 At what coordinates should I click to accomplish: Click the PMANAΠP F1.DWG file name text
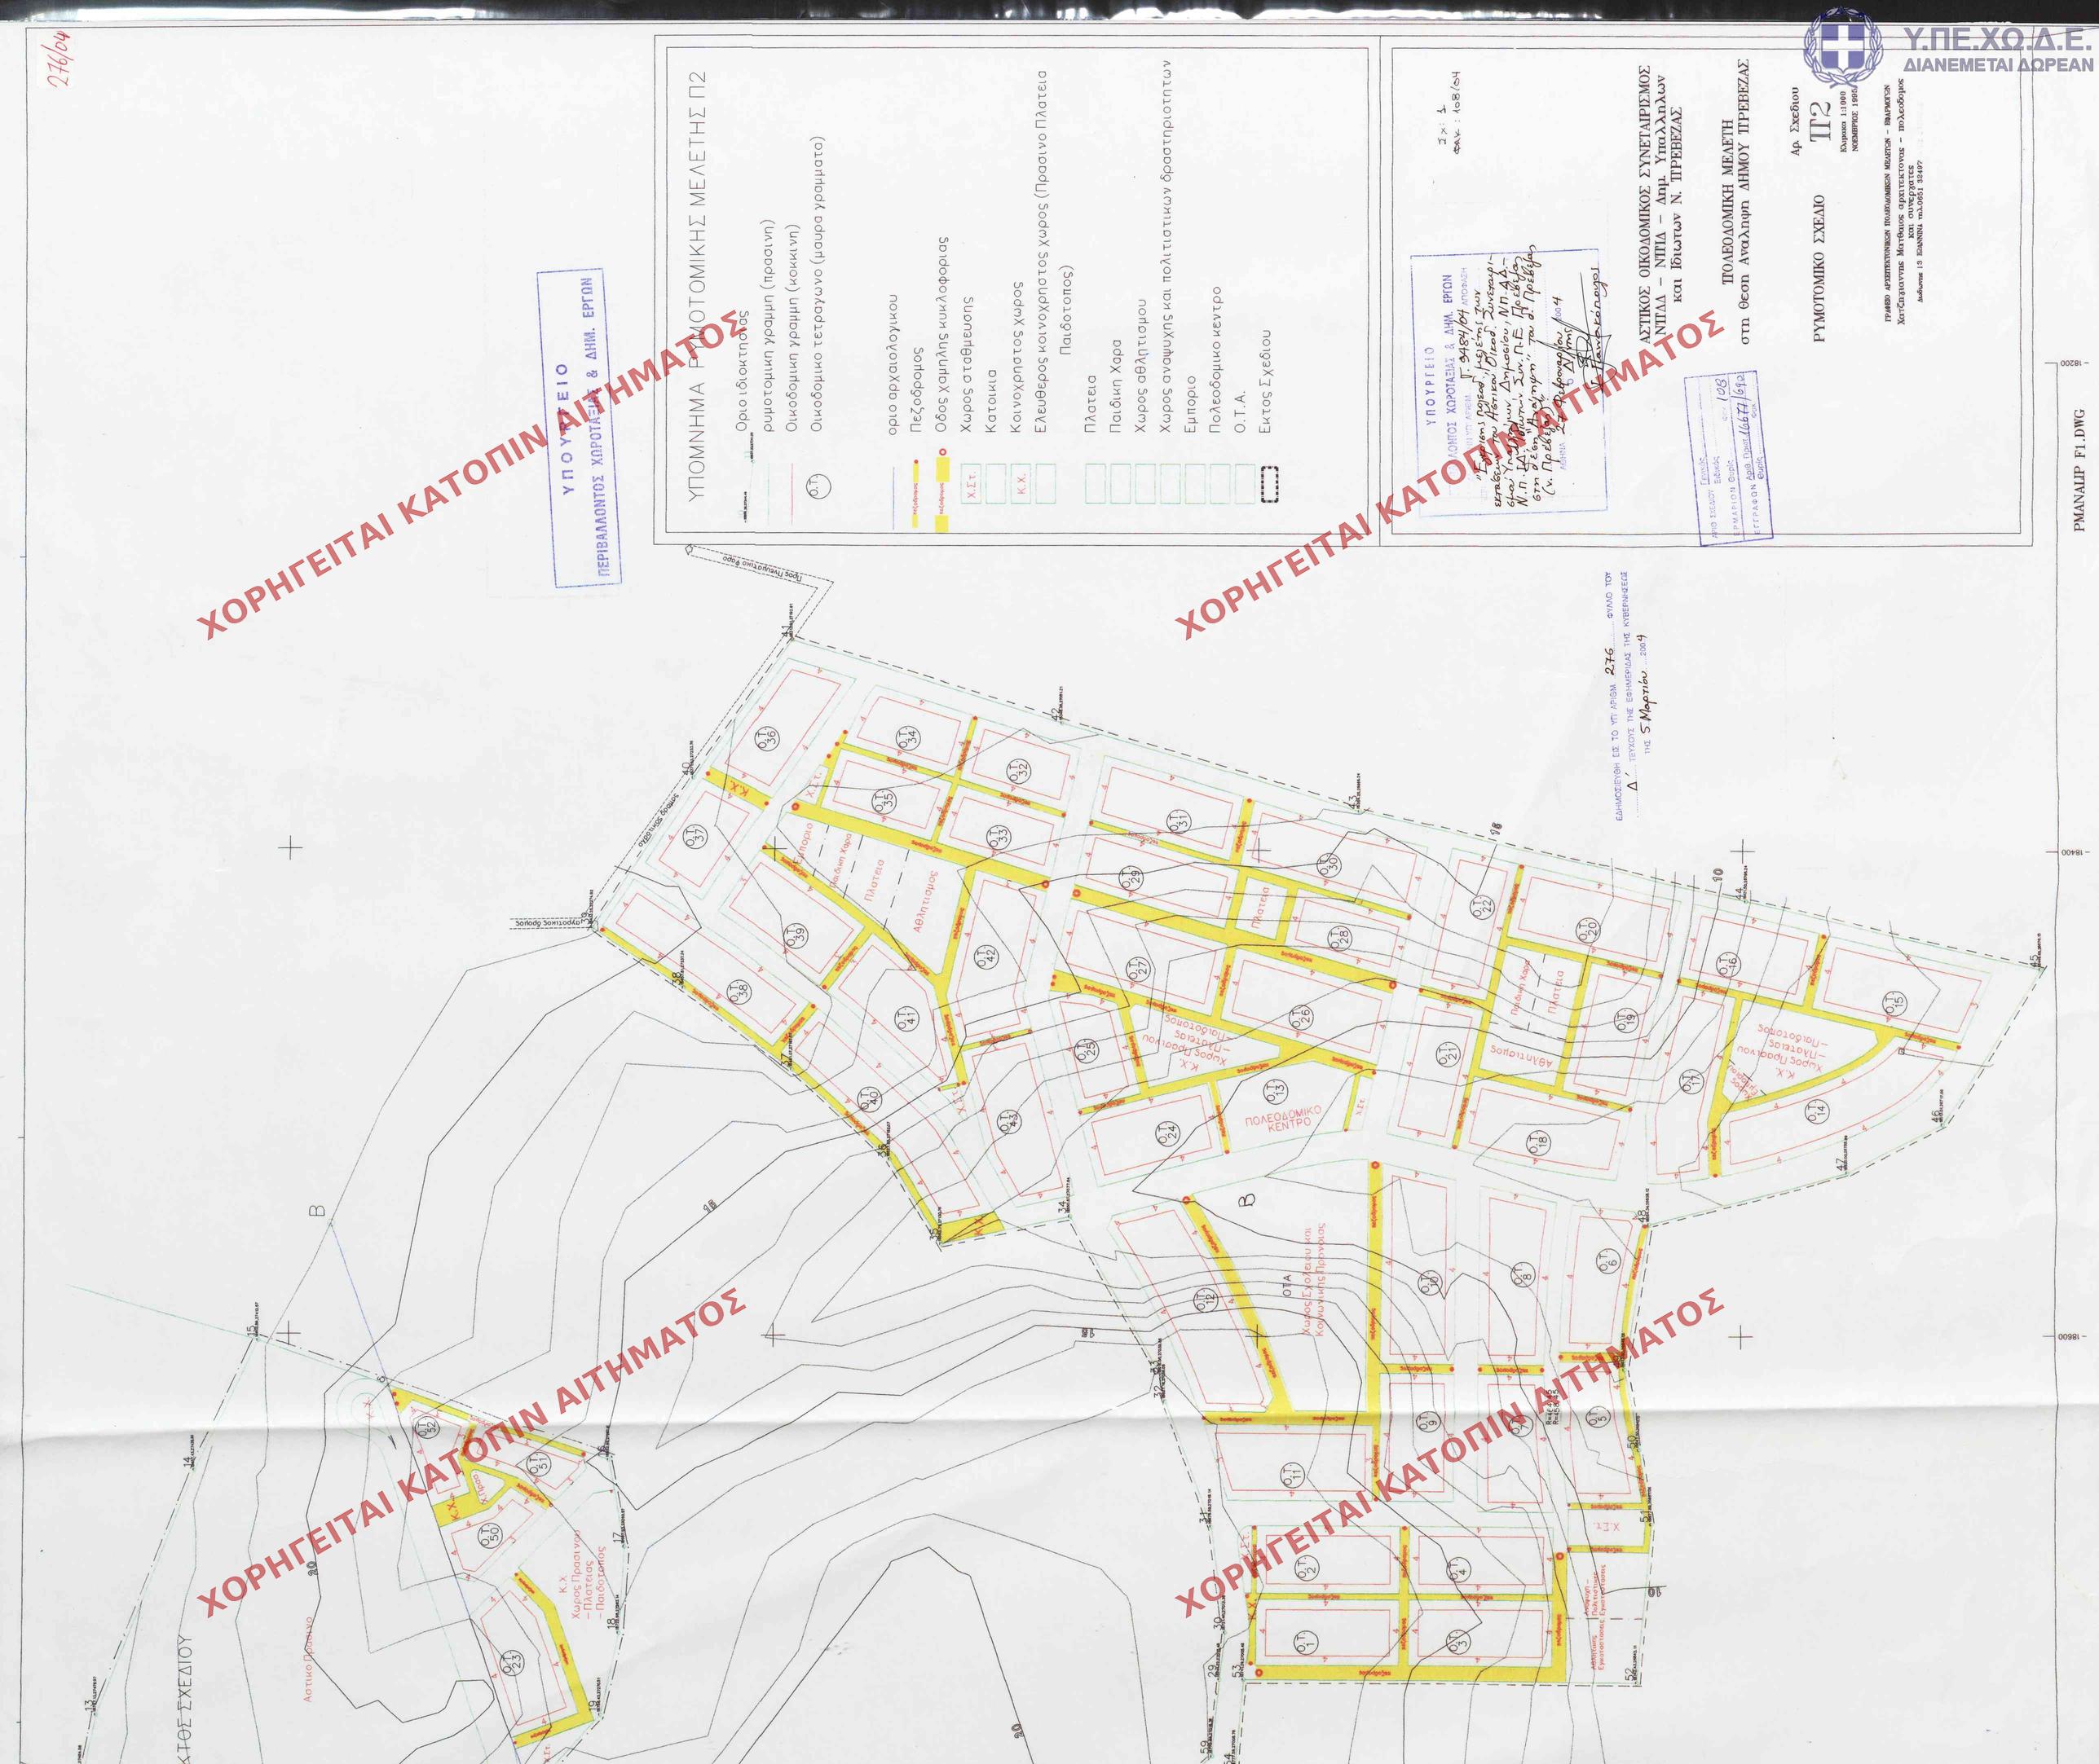click(2080, 469)
